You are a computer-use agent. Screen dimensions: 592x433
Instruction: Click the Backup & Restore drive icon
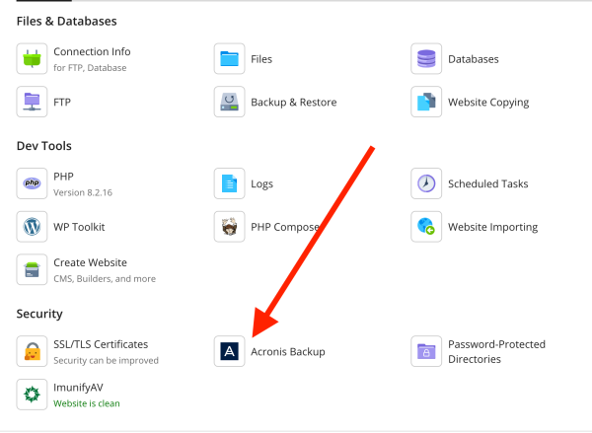230,102
